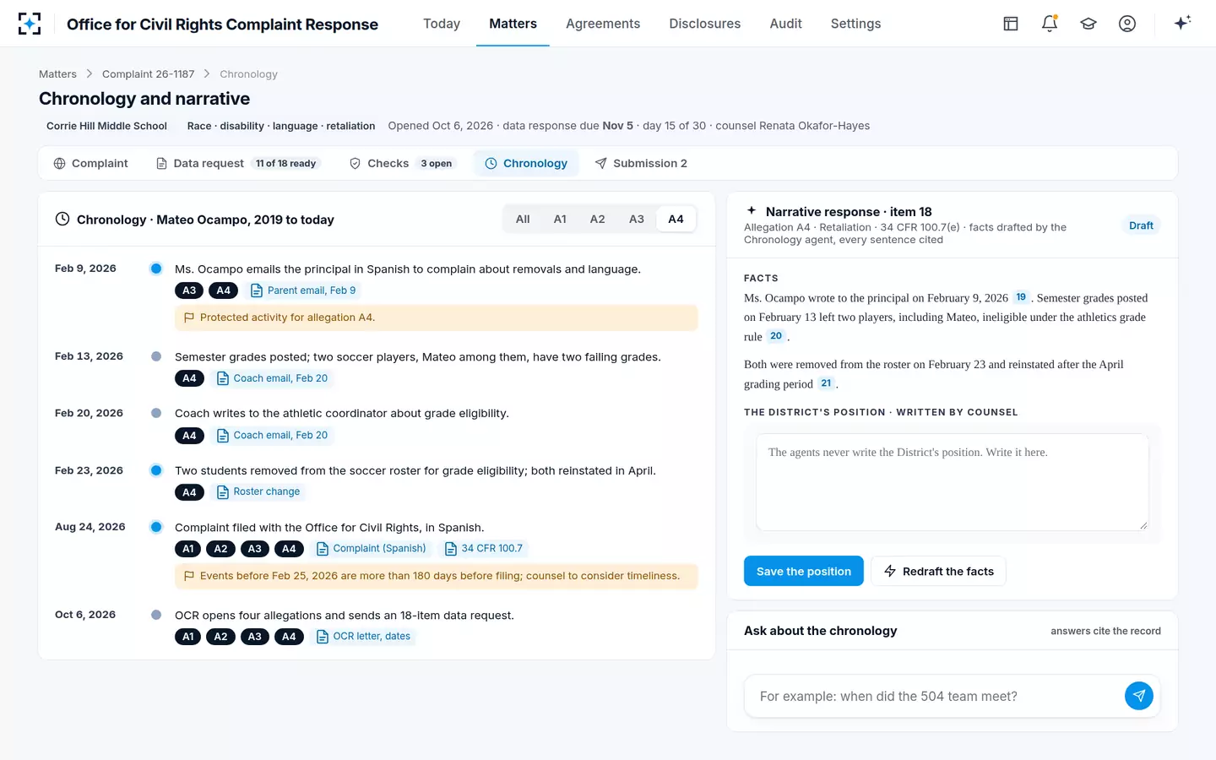Open the graduation cap help icon
1216x760 pixels.
[1088, 24]
